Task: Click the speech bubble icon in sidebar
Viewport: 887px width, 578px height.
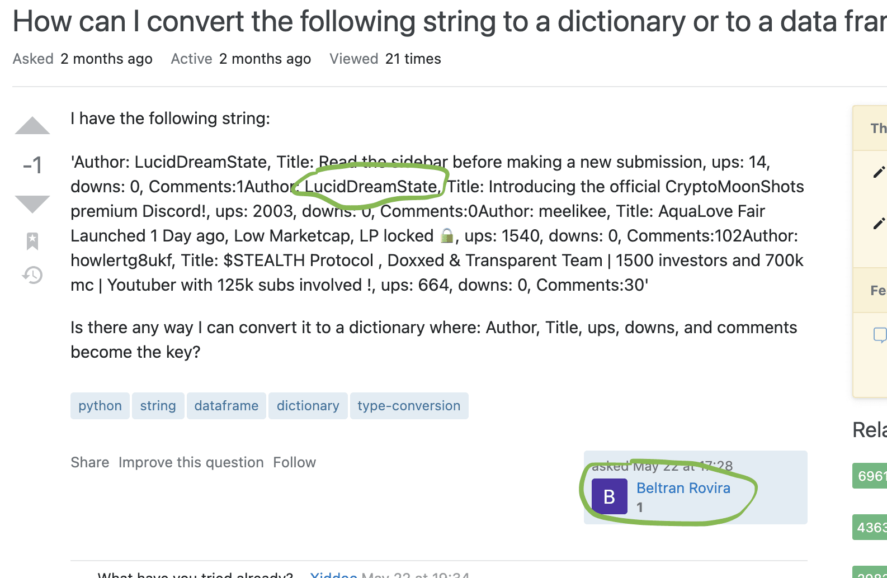Action: pos(880,335)
